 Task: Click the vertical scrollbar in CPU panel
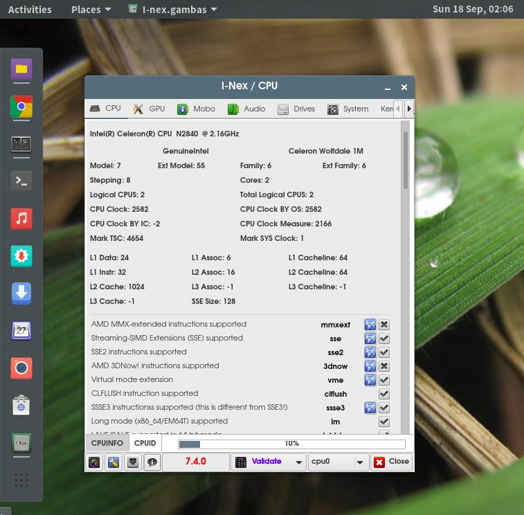[406, 159]
